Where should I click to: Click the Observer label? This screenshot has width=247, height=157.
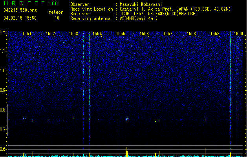click(x=80, y=4)
